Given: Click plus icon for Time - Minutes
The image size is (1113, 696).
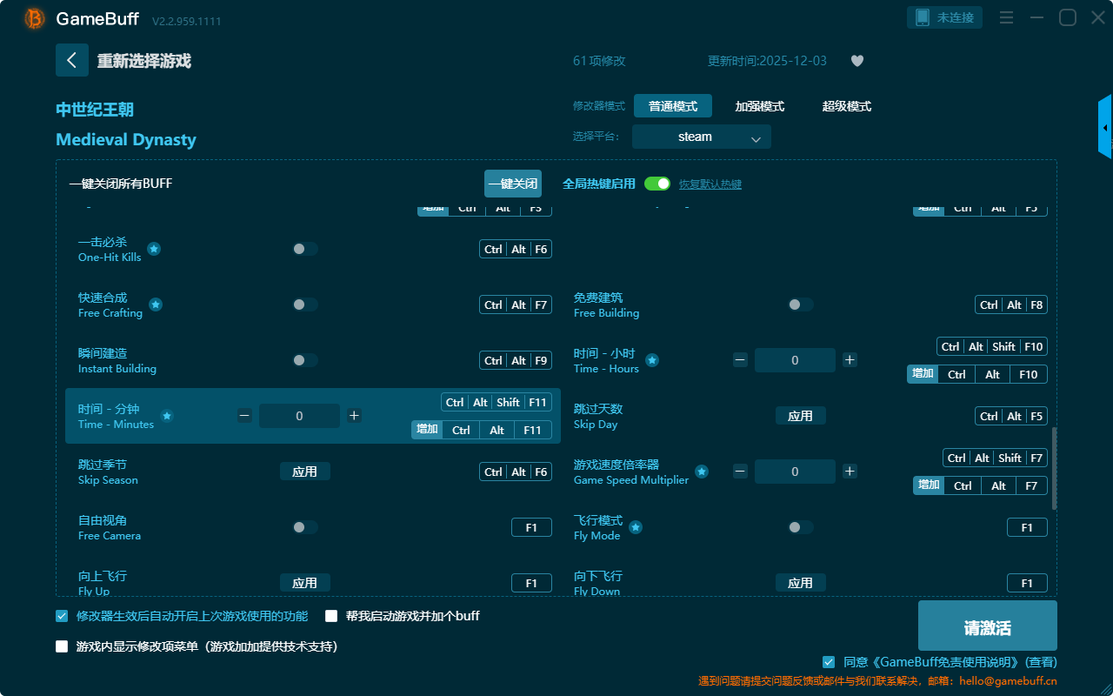Looking at the screenshot, I should pyautogui.click(x=354, y=416).
